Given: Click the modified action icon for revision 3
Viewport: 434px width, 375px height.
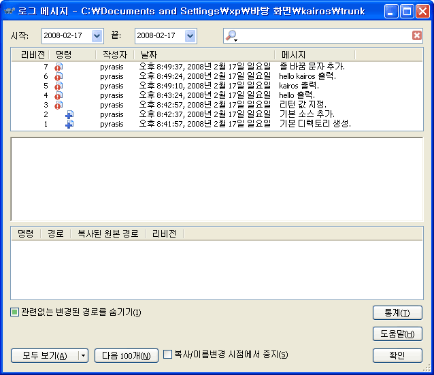Looking at the screenshot, I should click(x=59, y=105).
